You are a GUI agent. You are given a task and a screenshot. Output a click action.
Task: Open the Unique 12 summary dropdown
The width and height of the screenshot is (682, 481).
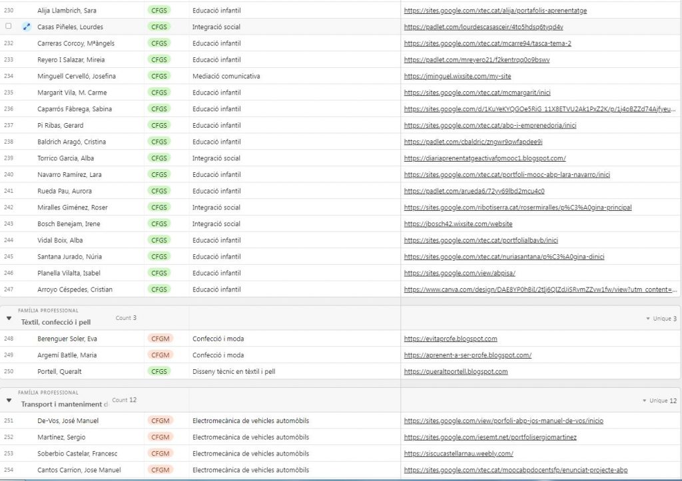[x=659, y=401]
